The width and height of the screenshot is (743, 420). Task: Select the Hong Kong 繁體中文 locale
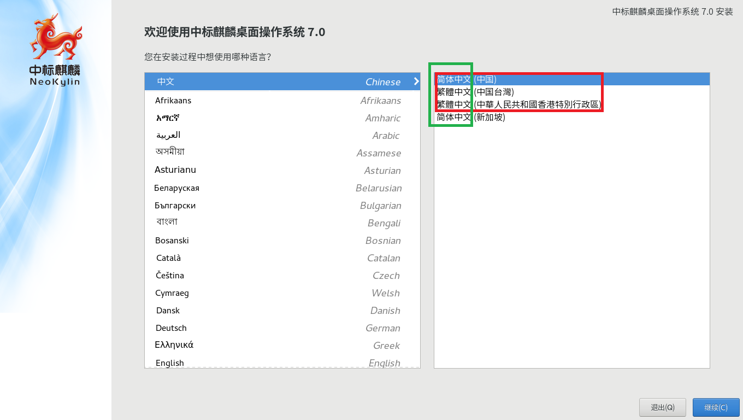(572, 104)
